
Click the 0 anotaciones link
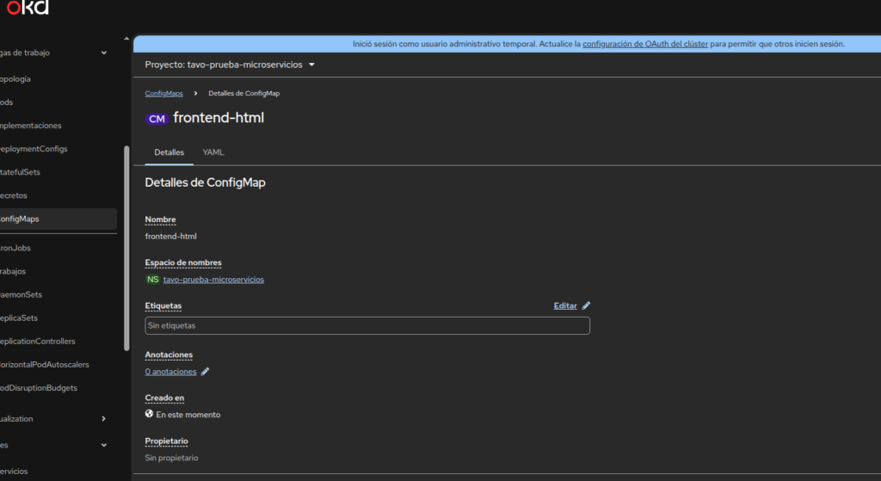click(x=170, y=372)
